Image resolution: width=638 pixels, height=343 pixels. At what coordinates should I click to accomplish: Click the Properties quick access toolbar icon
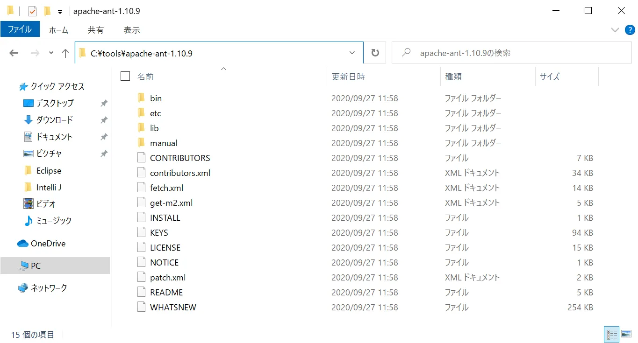pyautogui.click(x=32, y=11)
